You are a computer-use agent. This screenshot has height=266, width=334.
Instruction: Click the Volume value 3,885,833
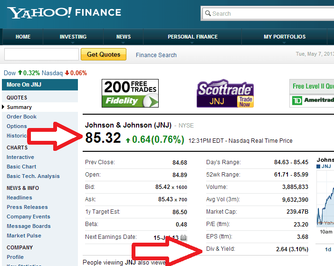coord(295,187)
